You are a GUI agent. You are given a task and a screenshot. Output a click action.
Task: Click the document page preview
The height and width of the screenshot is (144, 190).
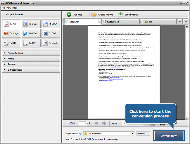124,72
